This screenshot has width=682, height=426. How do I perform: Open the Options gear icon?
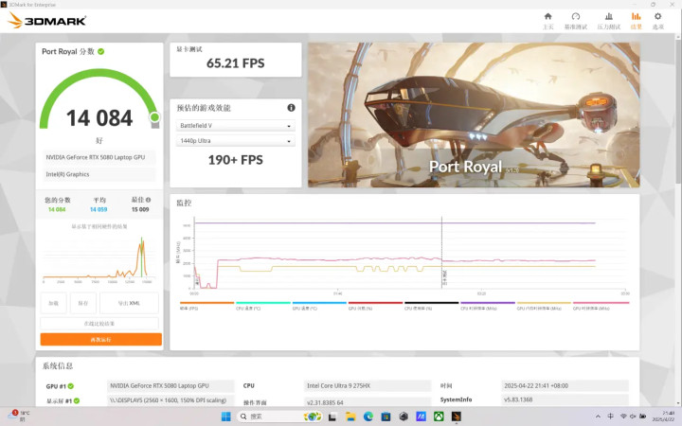pos(657,16)
